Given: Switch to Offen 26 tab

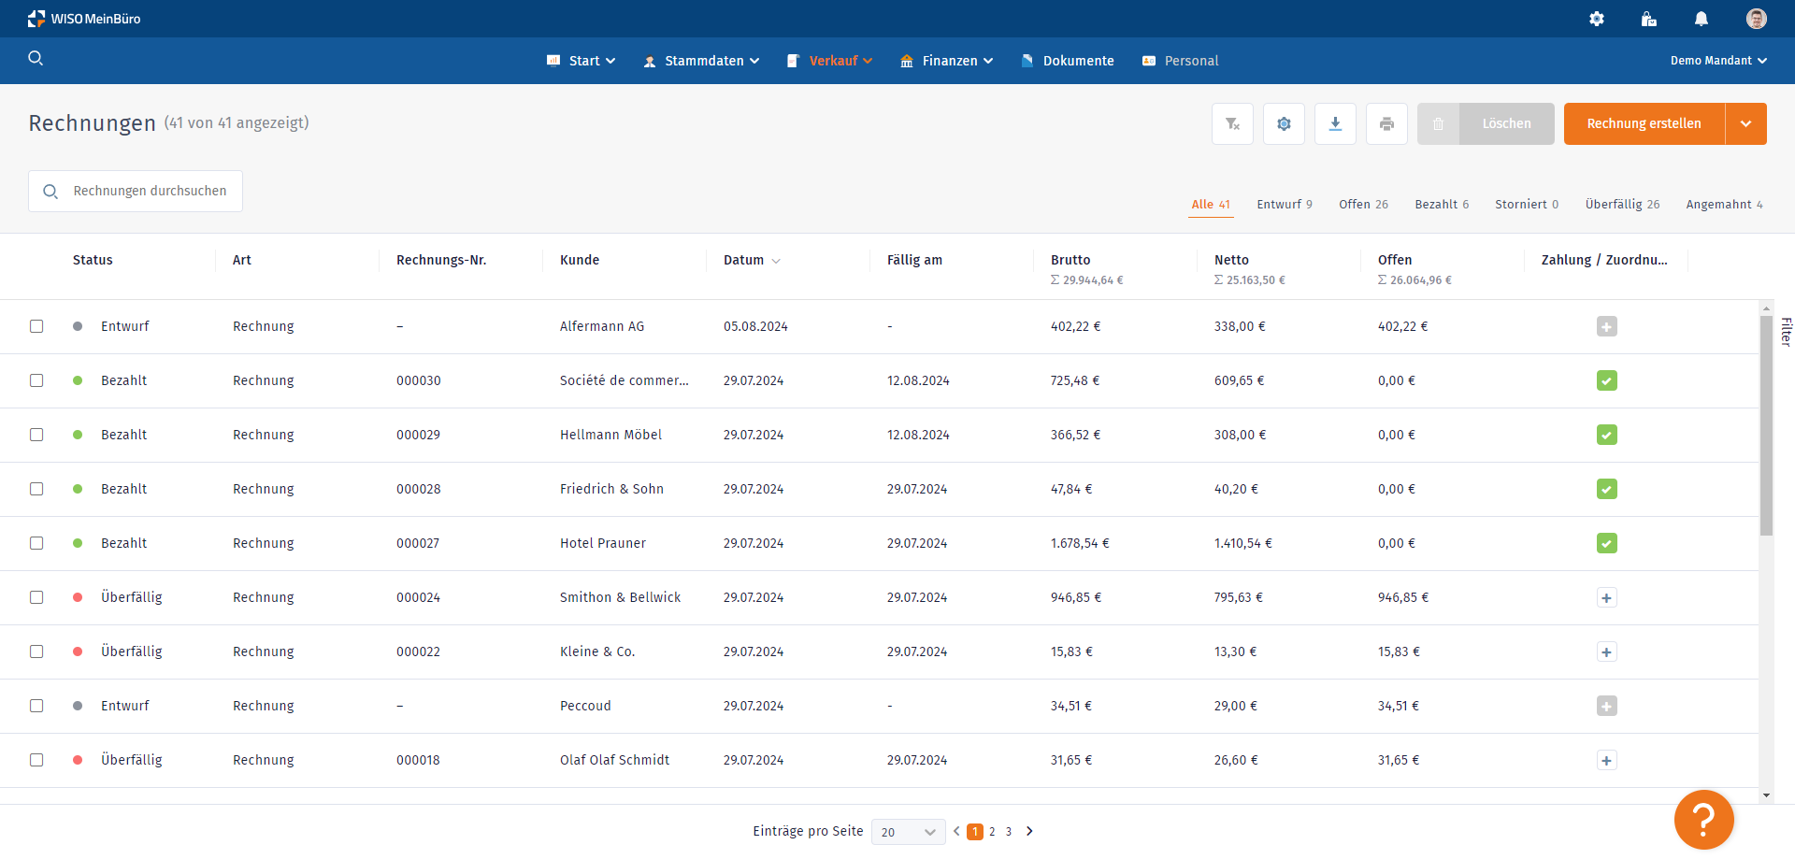Looking at the screenshot, I should point(1363,204).
